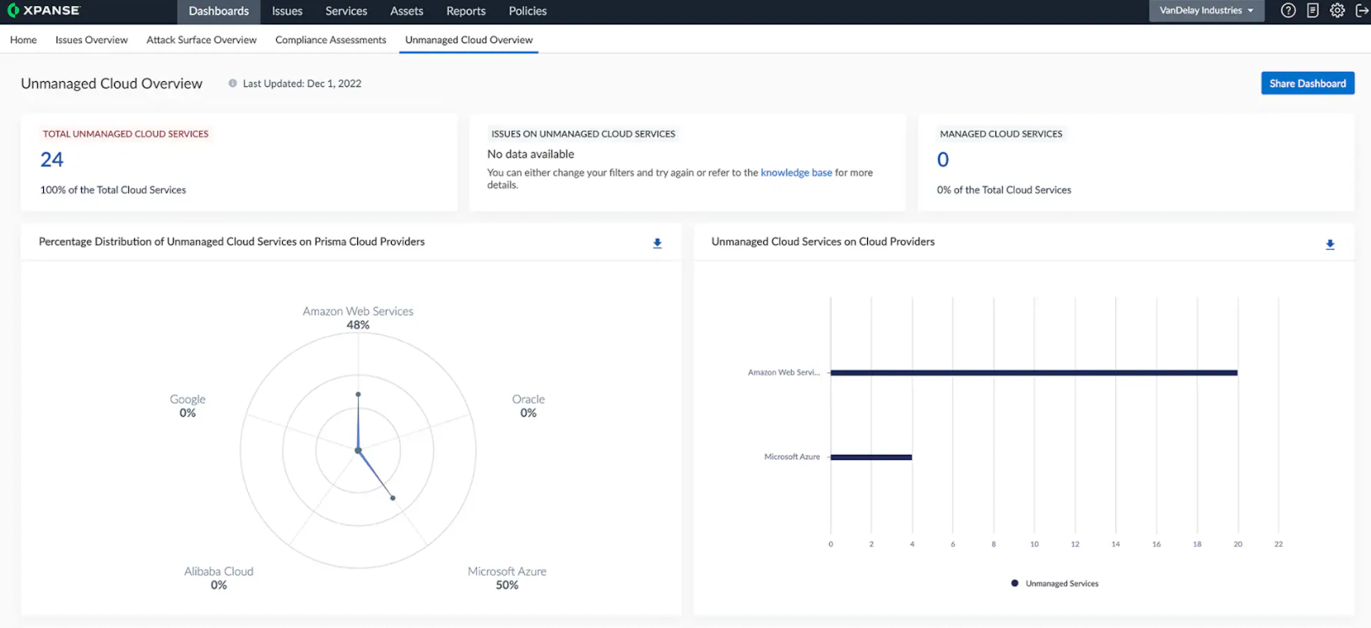
Task: Click 0% of the Total Cloud Services text
Action: [1004, 190]
